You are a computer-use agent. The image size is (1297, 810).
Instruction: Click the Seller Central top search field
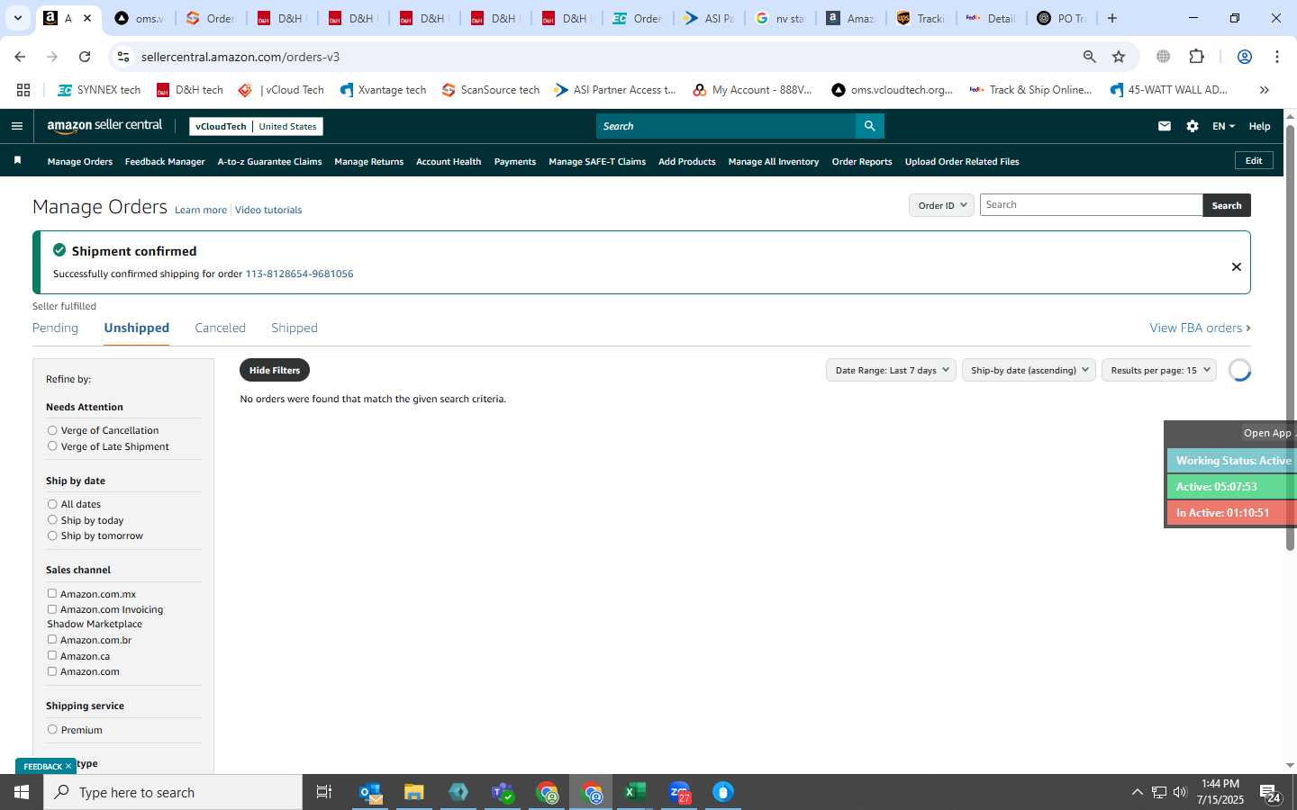(726, 126)
